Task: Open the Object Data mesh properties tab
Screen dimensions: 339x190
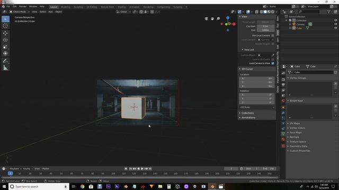Action: pos(283,134)
